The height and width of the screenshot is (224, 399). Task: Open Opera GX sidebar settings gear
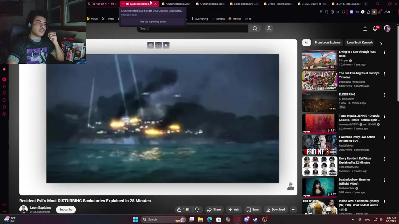coord(4,114)
